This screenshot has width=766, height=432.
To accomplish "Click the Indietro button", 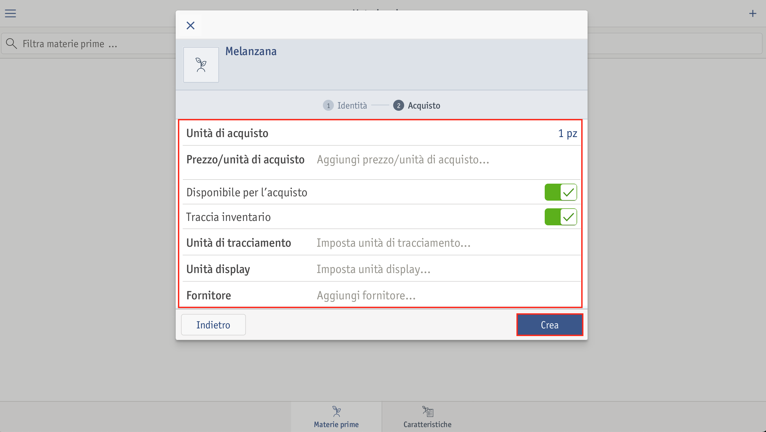I will tap(213, 325).
